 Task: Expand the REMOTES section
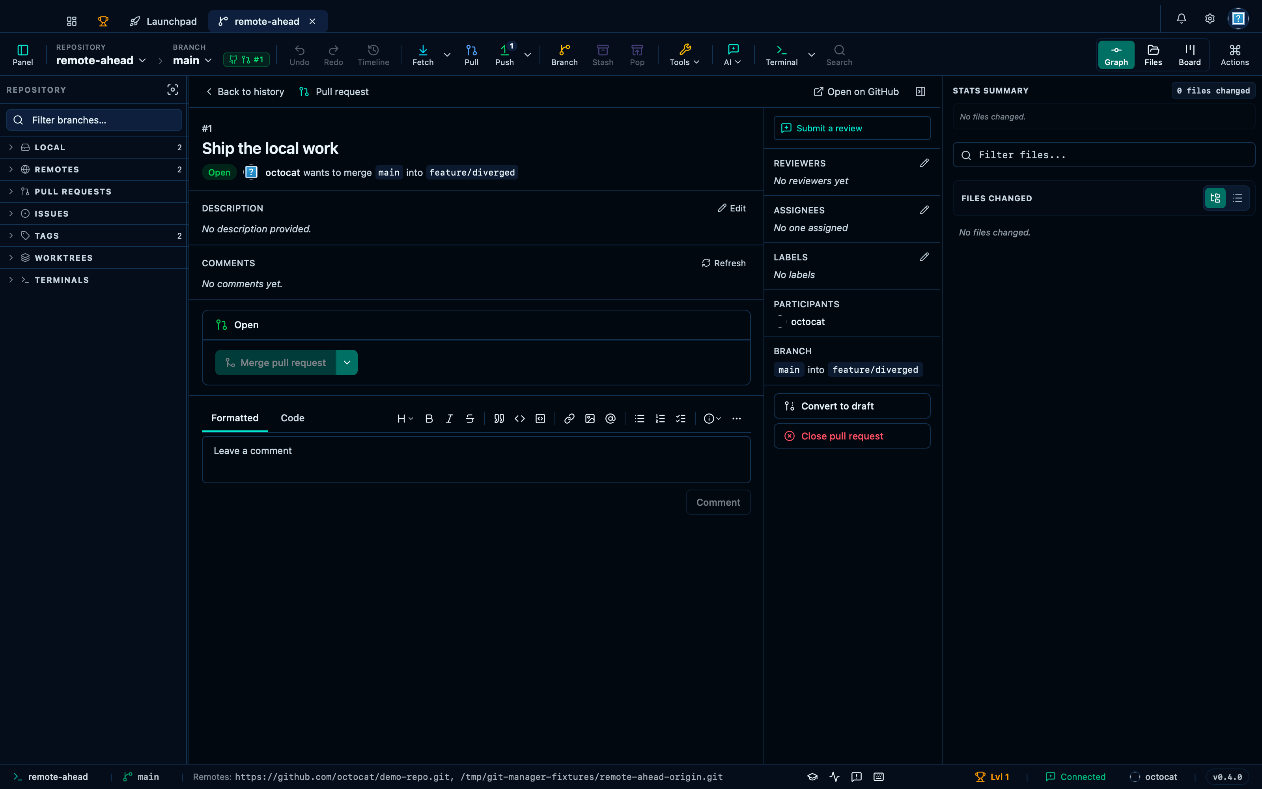pos(94,170)
